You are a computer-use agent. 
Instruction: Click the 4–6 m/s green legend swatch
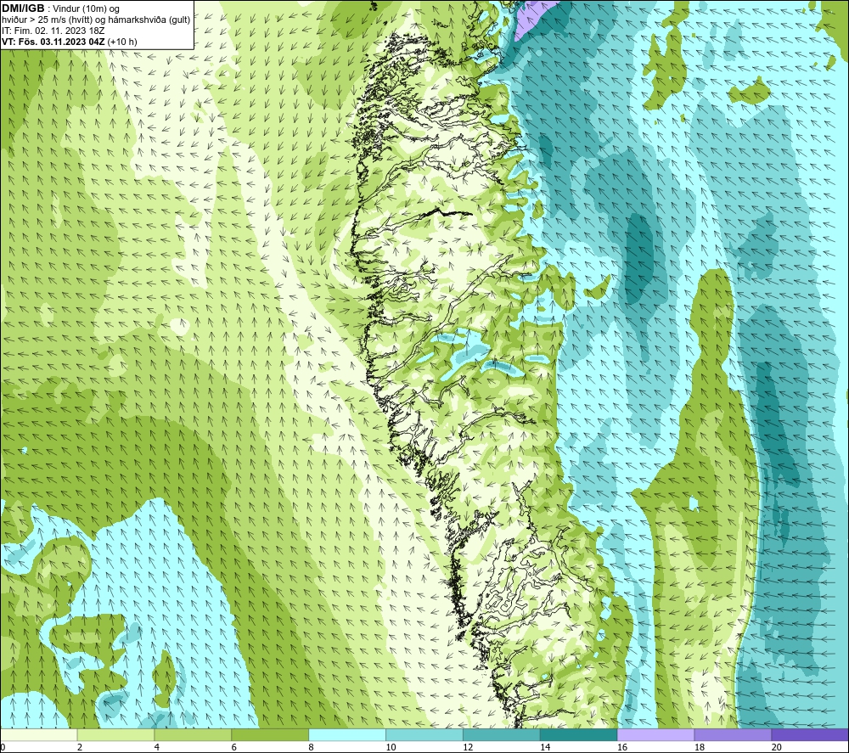(193, 734)
